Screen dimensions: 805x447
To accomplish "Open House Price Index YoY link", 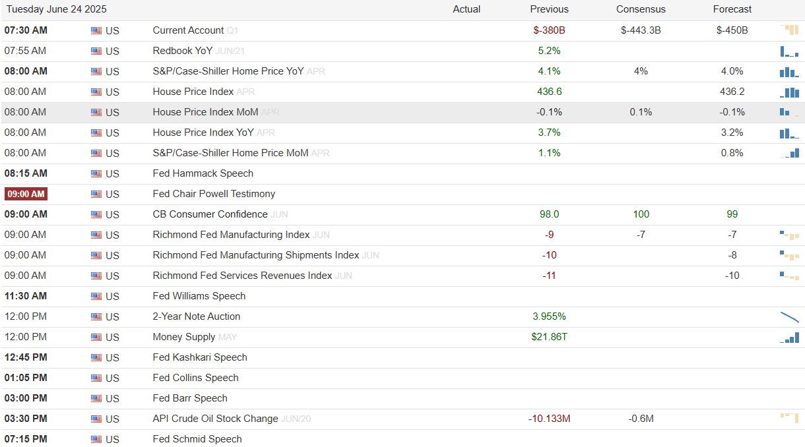I will click(x=203, y=133).
